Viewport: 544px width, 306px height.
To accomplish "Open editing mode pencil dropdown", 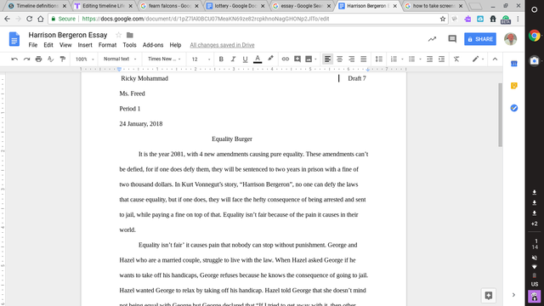I will [478, 59].
